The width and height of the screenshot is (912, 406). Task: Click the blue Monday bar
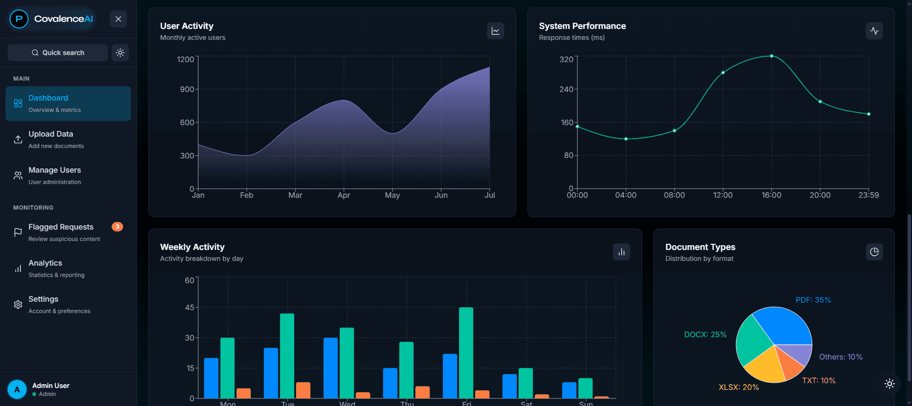[211, 378]
